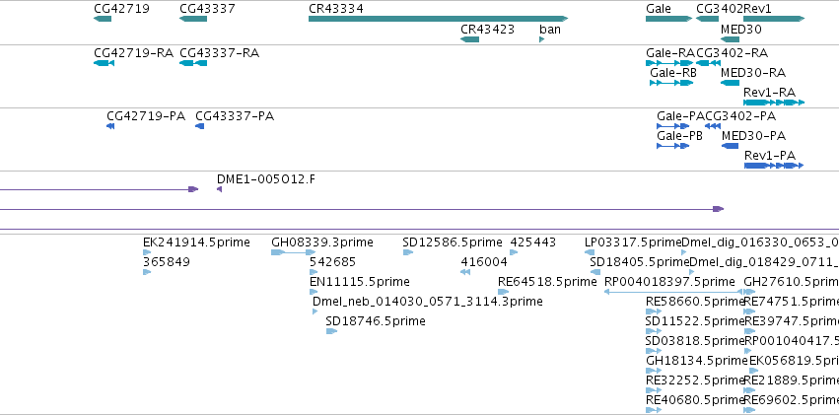Select the CR43334 gene bar

click(x=438, y=19)
